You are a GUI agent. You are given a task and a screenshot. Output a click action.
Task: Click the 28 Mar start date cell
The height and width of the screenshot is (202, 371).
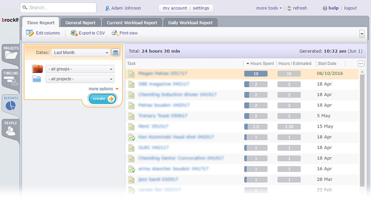point(325,179)
